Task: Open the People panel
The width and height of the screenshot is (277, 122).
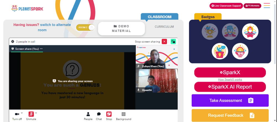Action: coord(88,116)
